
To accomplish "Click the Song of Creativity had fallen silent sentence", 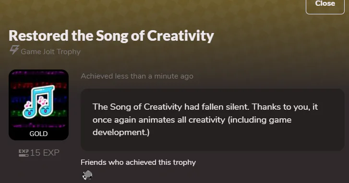I will (171, 107).
